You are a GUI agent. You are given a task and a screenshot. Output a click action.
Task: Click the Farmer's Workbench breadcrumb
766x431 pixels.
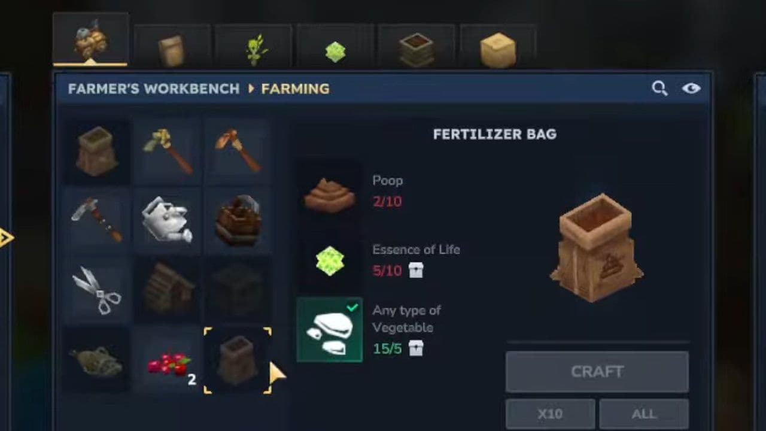point(154,89)
